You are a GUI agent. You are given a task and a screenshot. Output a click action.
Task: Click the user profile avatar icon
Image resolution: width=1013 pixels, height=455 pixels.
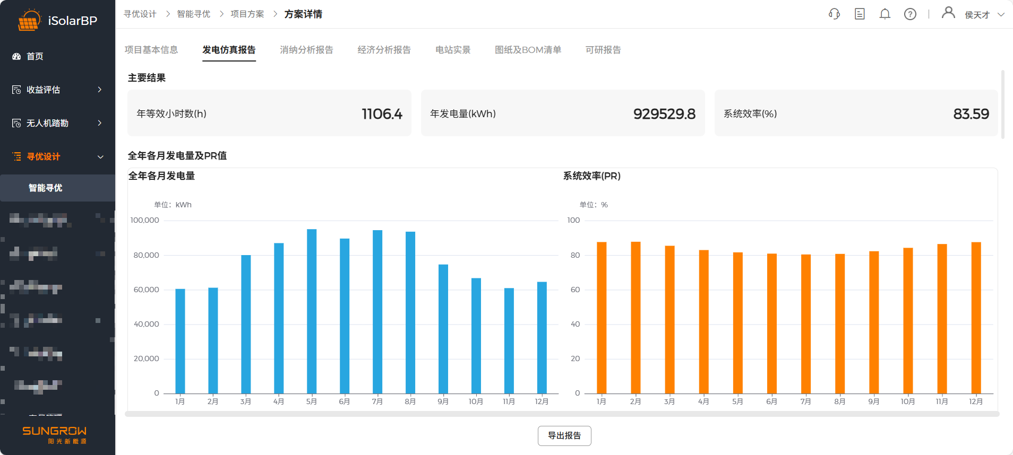[x=948, y=13]
